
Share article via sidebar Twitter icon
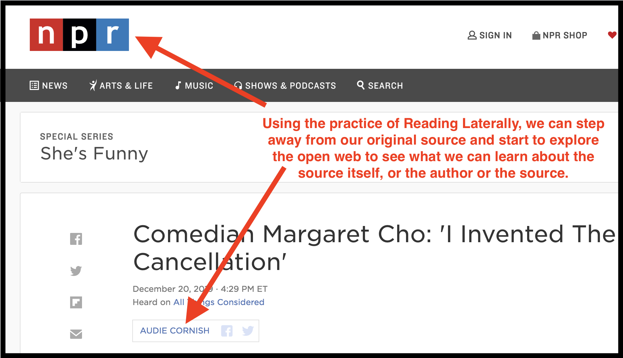pos(76,271)
